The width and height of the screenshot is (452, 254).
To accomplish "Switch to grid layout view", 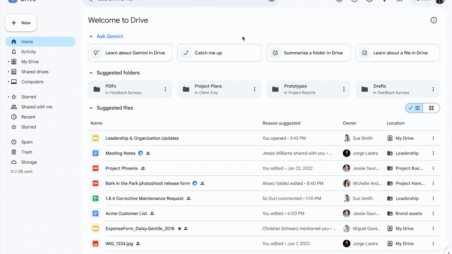I will point(431,108).
